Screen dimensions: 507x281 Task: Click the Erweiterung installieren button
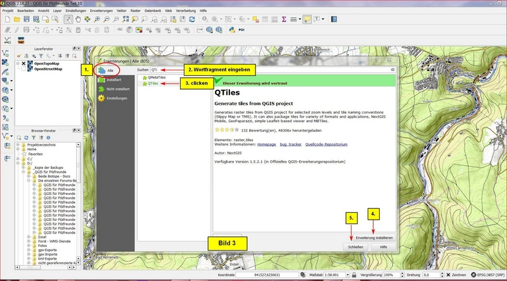(x=374, y=238)
